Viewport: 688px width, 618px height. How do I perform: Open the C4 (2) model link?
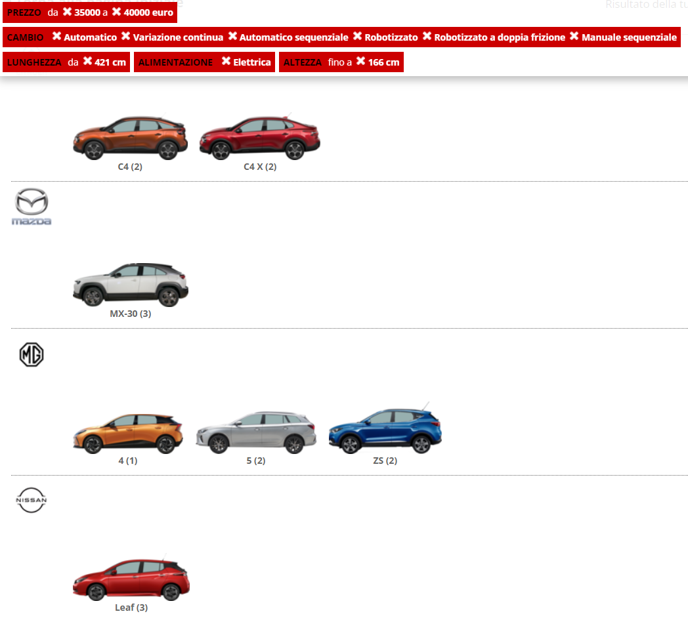(x=131, y=167)
